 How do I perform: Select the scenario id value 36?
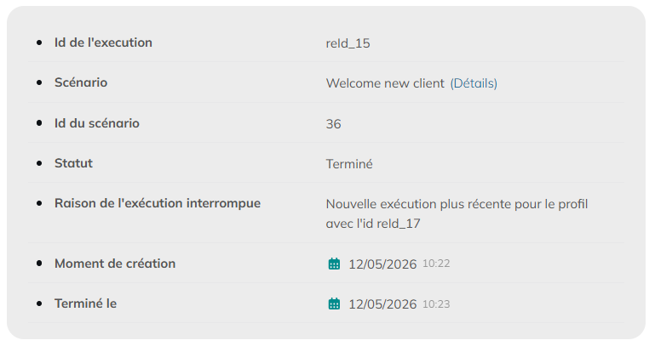click(333, 124)
